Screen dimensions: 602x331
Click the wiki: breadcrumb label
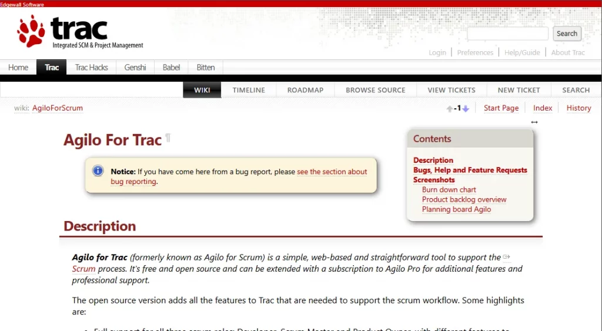pyautogui.click(x=22, y=108)
